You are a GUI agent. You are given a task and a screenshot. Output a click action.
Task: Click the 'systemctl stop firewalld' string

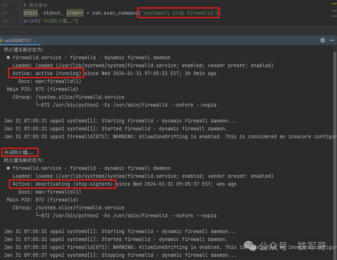[178, 13]
